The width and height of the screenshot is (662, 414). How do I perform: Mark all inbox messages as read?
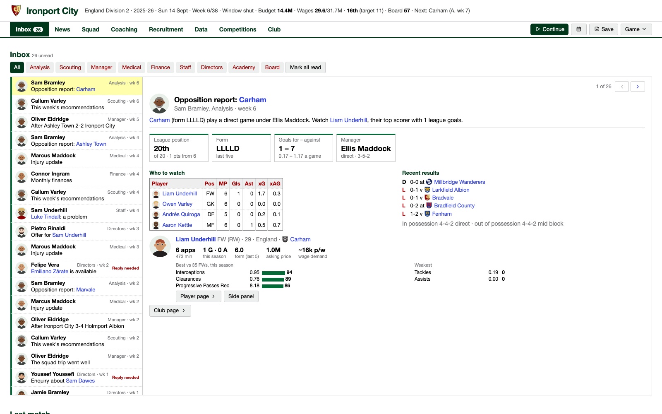point(305,67)
